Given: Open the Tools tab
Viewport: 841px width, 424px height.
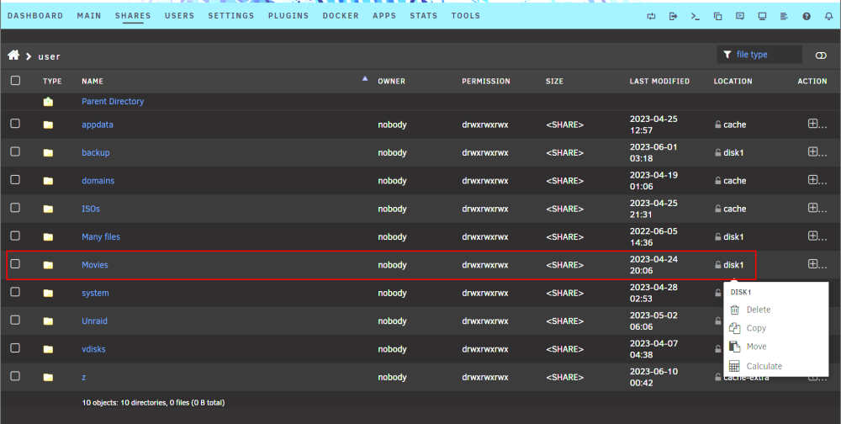Looking at the screenshot, I should (466, 16).
